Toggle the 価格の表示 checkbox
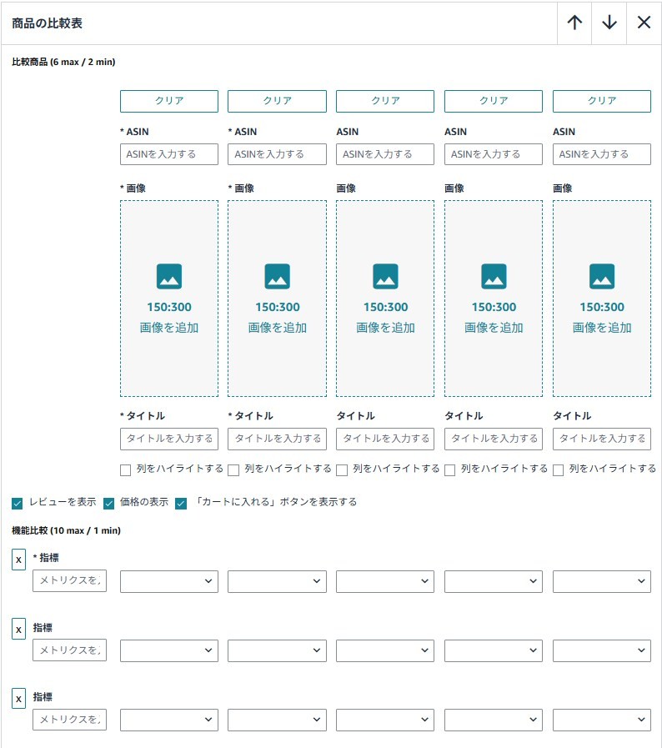Screen dimensions: 662x748 [x=108, y=503]
